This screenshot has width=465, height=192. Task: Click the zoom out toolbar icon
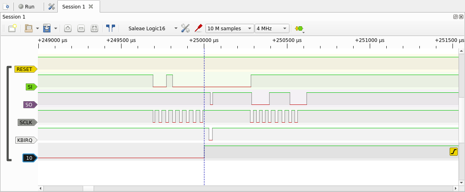pyautogui.click(x=81, y=28)
